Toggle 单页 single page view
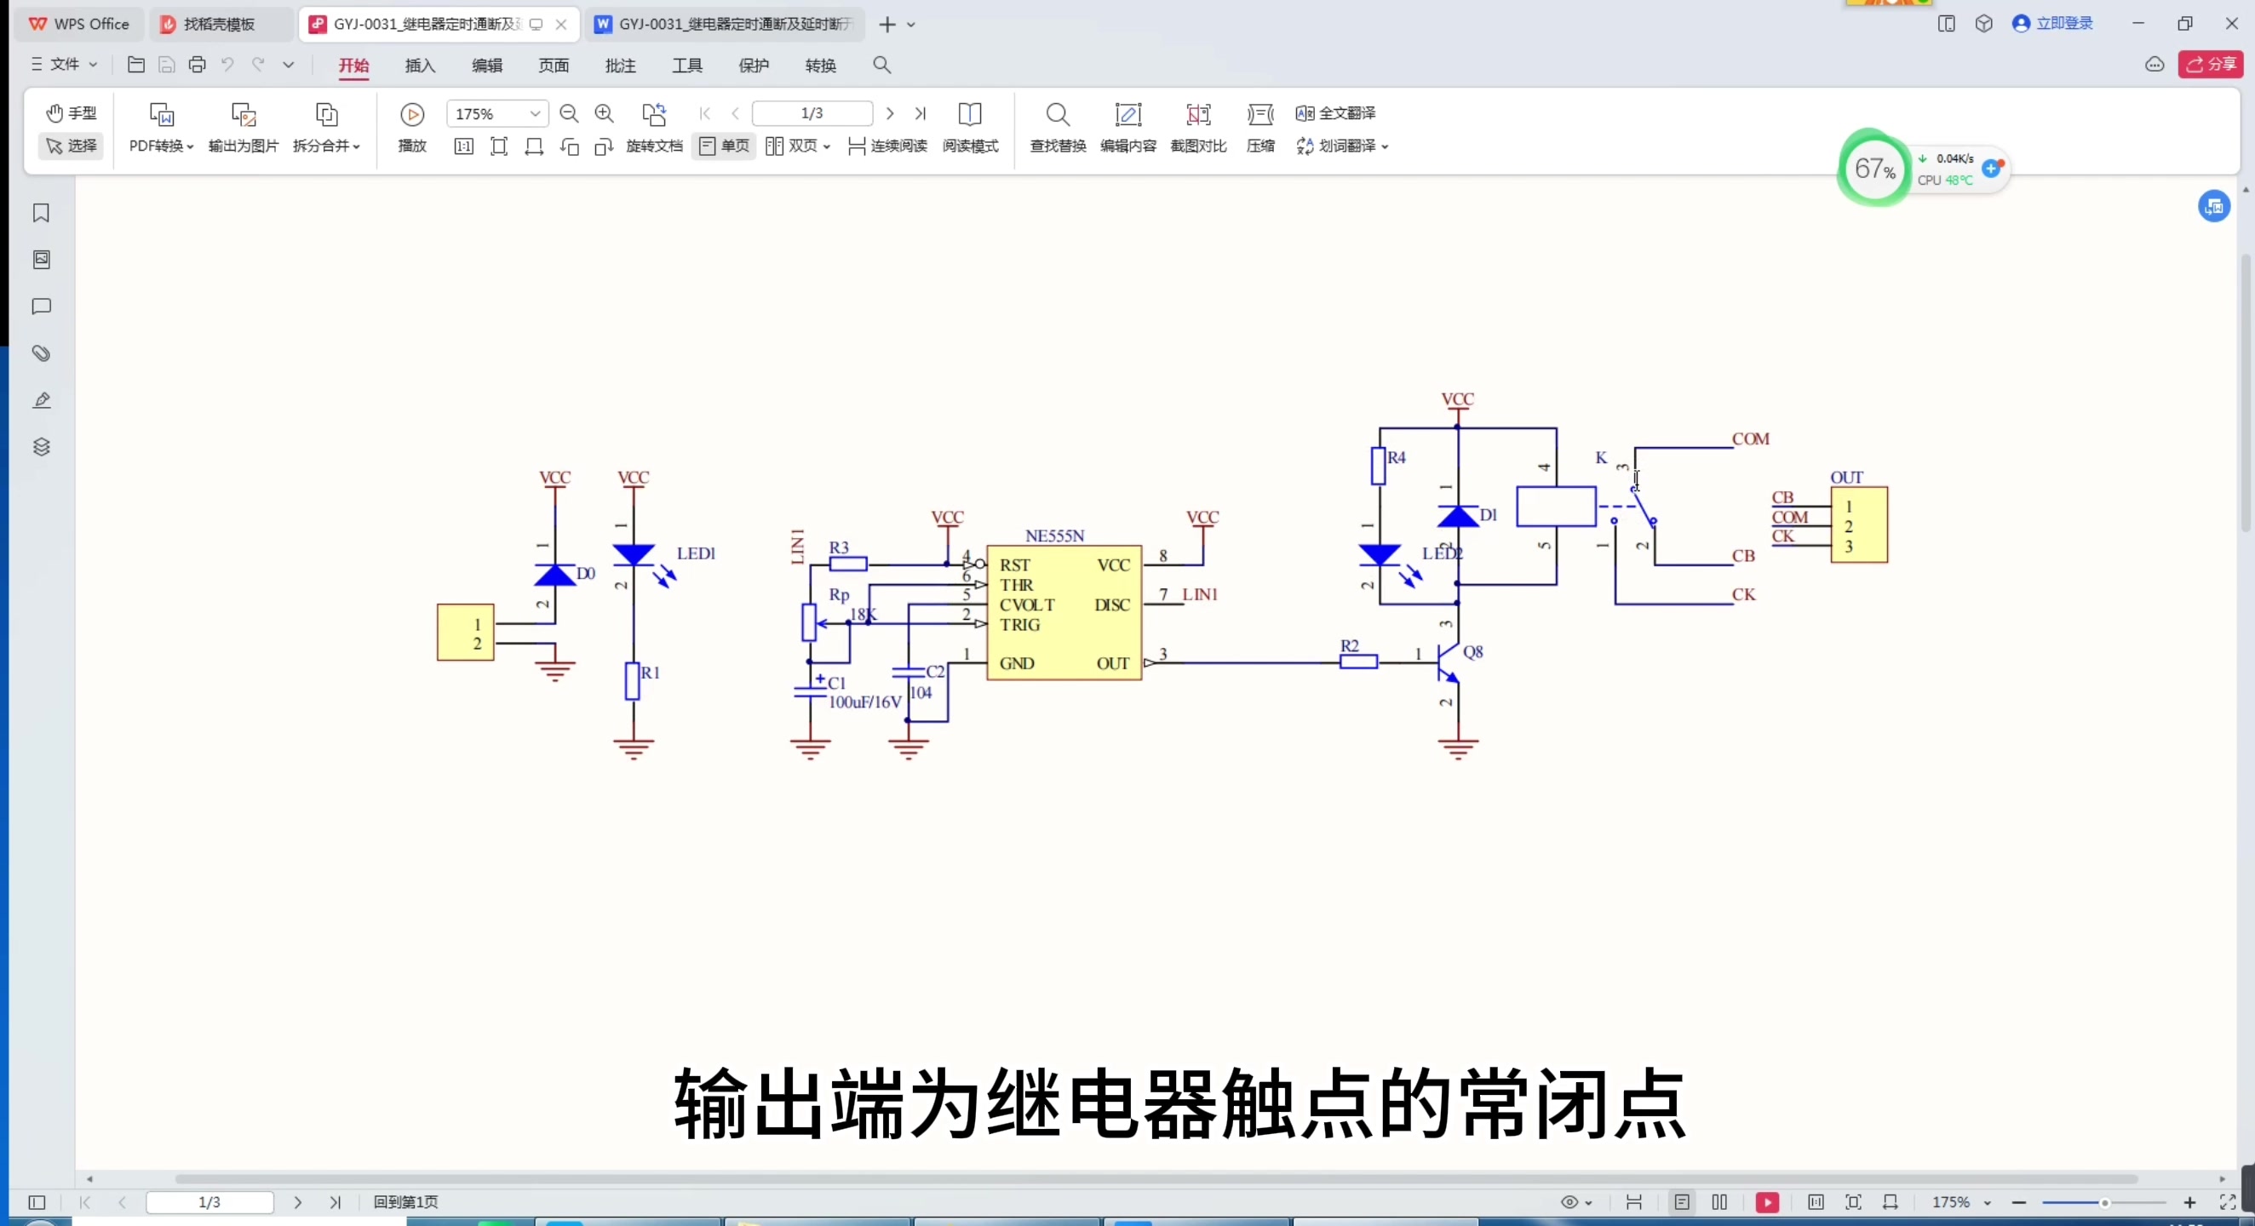 (724, 146)
